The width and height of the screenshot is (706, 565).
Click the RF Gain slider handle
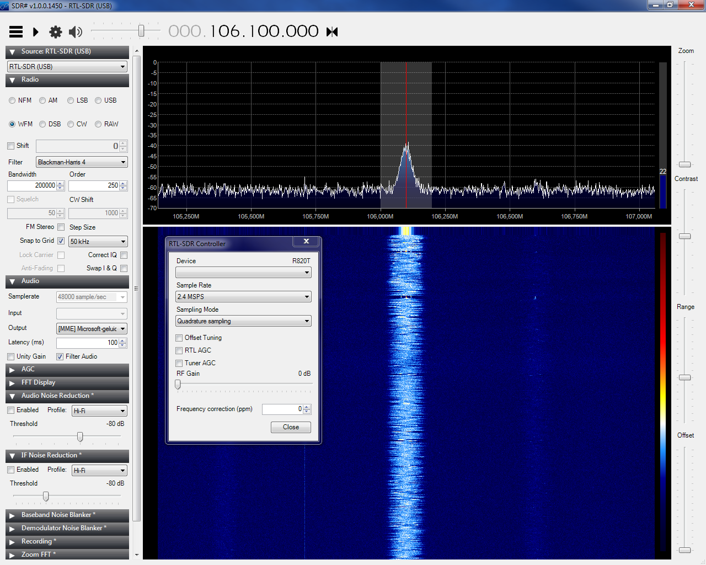tap(178, 385)
